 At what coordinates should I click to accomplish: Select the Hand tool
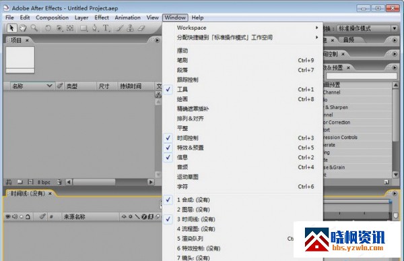(23, 28)
